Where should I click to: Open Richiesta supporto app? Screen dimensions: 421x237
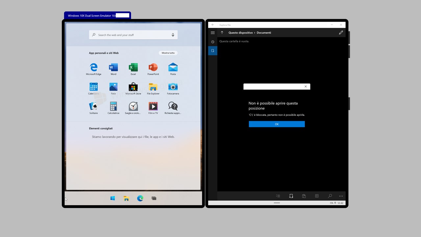173,108
